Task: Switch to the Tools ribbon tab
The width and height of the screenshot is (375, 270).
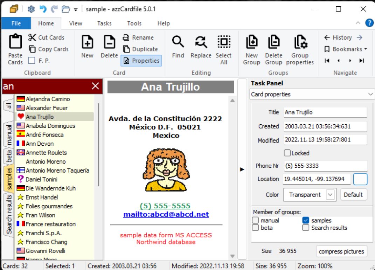Action: (x=134, y=23)
